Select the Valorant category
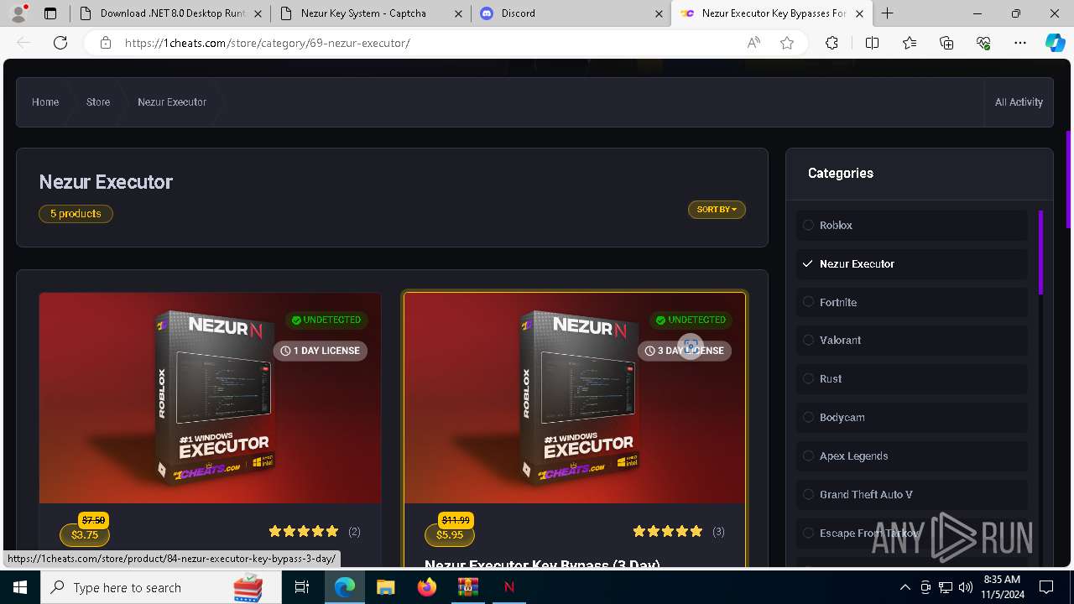The image size is (1074, 604). pos(912,340)
